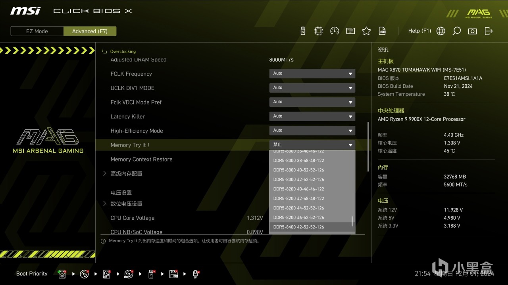The height and width of the screenshot is (285, 508).
Task: Open FCLK Frequency dropdown
Action: (312, 74)
